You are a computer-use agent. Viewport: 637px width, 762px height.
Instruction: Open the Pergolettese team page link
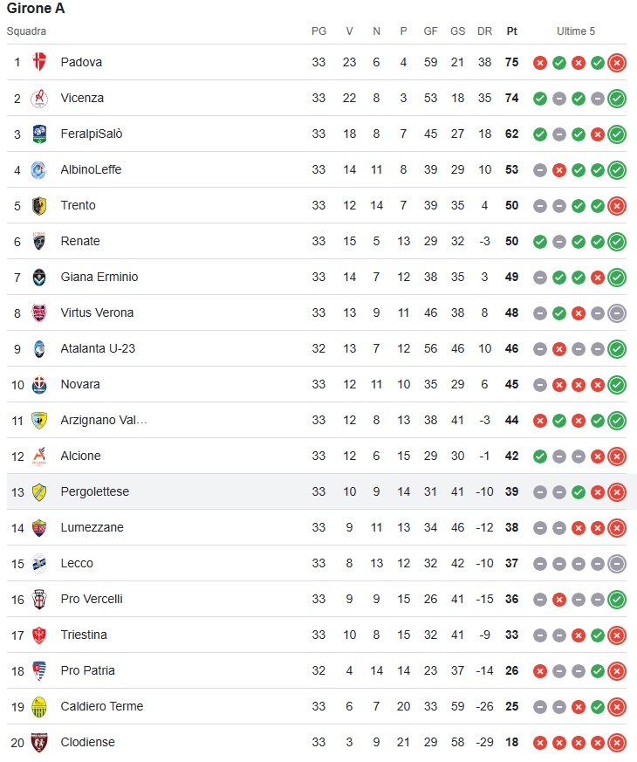[94, 491]
